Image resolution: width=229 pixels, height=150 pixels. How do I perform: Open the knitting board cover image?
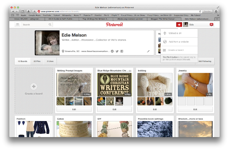(155, 85)
